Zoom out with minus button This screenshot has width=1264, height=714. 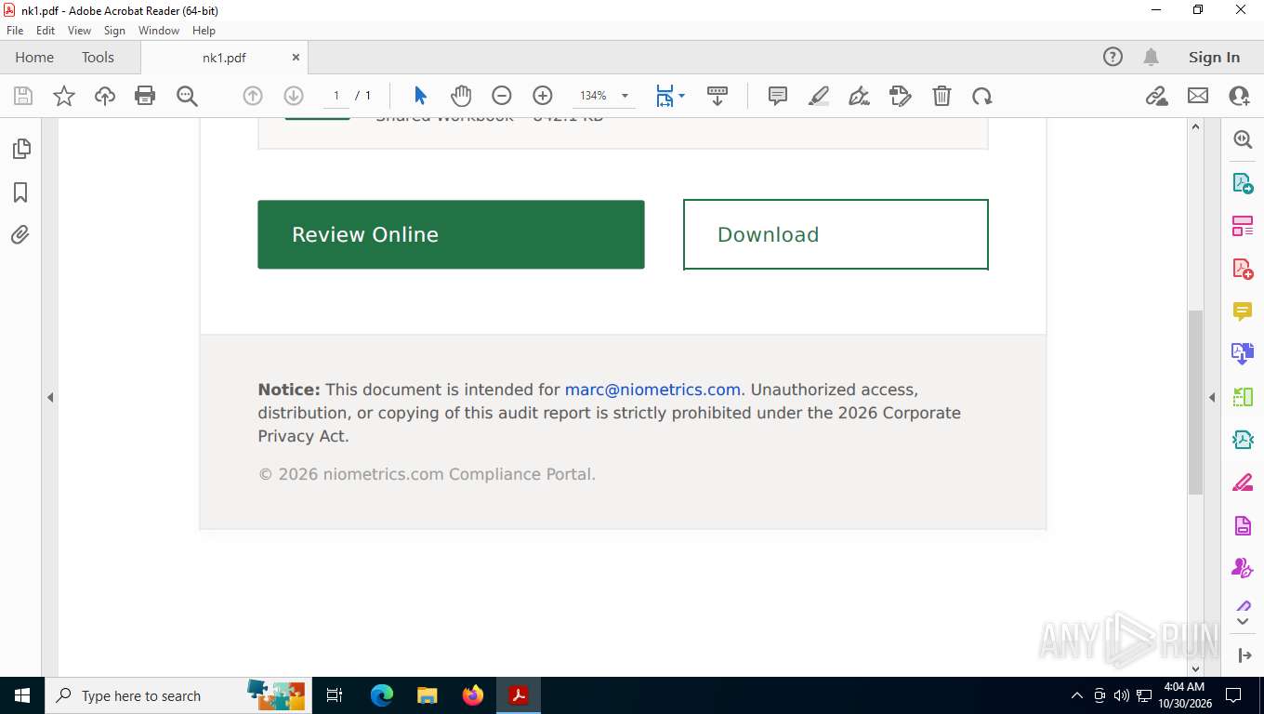tap(502, 96)
